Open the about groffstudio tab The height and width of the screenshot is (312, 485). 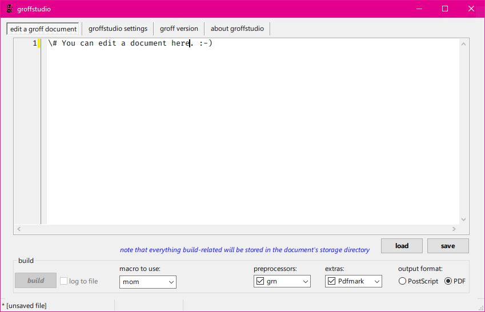(x=237, y=29)
